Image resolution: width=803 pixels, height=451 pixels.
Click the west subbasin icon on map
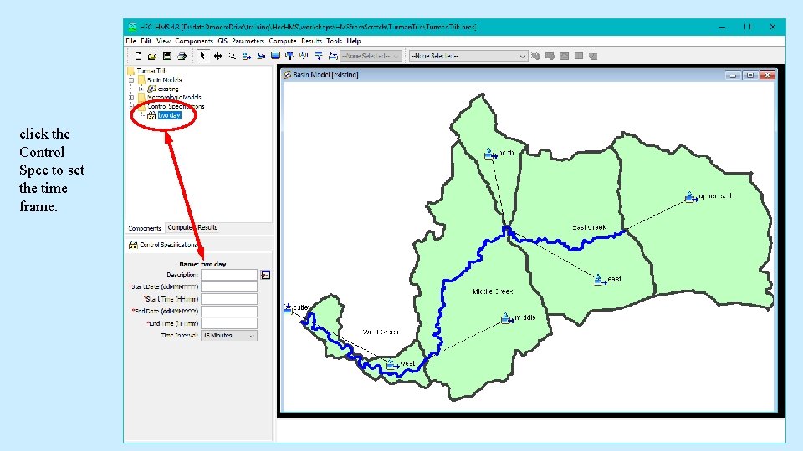tap(392, 364)
